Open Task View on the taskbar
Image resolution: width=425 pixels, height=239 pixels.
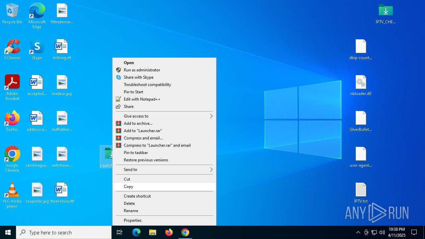pyautogui.click(x=120, y=232)
